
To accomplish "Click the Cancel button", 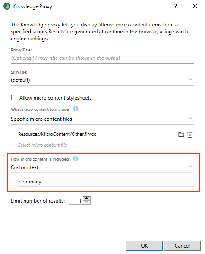I will (182, 246).
